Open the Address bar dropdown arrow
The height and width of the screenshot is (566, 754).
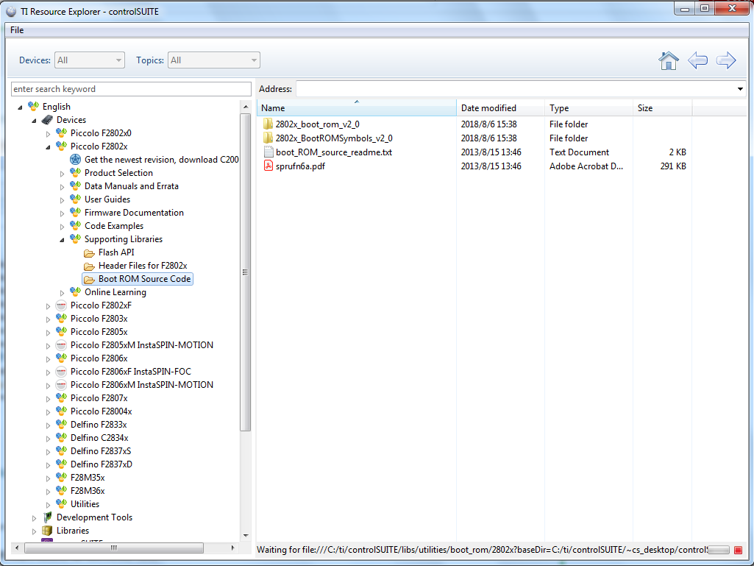click(x=740, y=89)
